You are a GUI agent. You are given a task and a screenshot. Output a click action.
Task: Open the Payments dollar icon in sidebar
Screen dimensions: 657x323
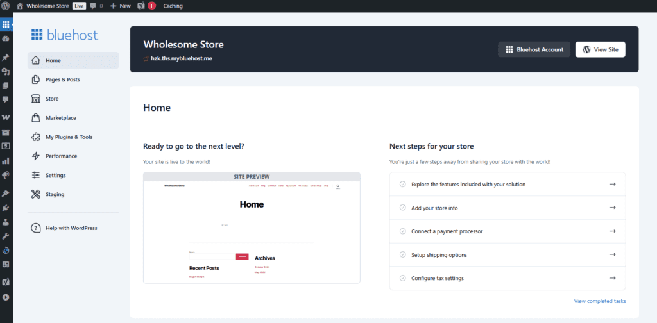pyautogui.click(x=6, y=146)
